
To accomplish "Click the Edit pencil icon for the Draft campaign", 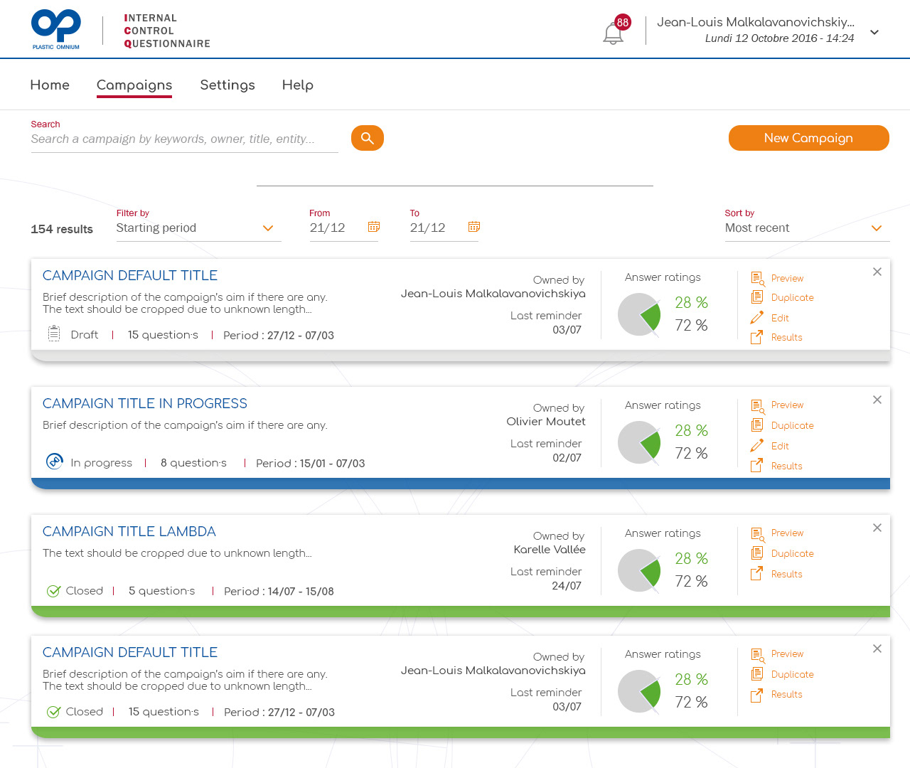I will click(757, 318).
